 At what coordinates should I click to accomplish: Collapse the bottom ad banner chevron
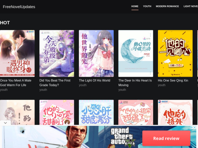pyautogui.click(x=5, y=123)
